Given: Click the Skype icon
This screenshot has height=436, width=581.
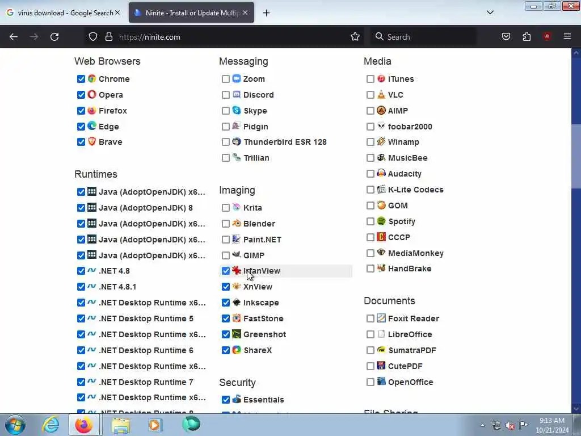Looking at the screenshot, I should (x=237, y=111).
